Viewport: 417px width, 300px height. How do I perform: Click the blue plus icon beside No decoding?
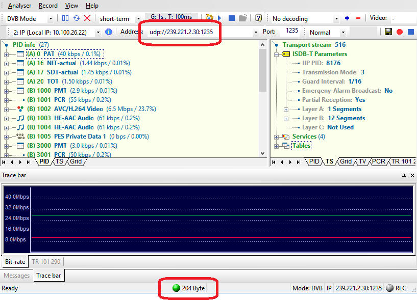(x=347, y=18)
